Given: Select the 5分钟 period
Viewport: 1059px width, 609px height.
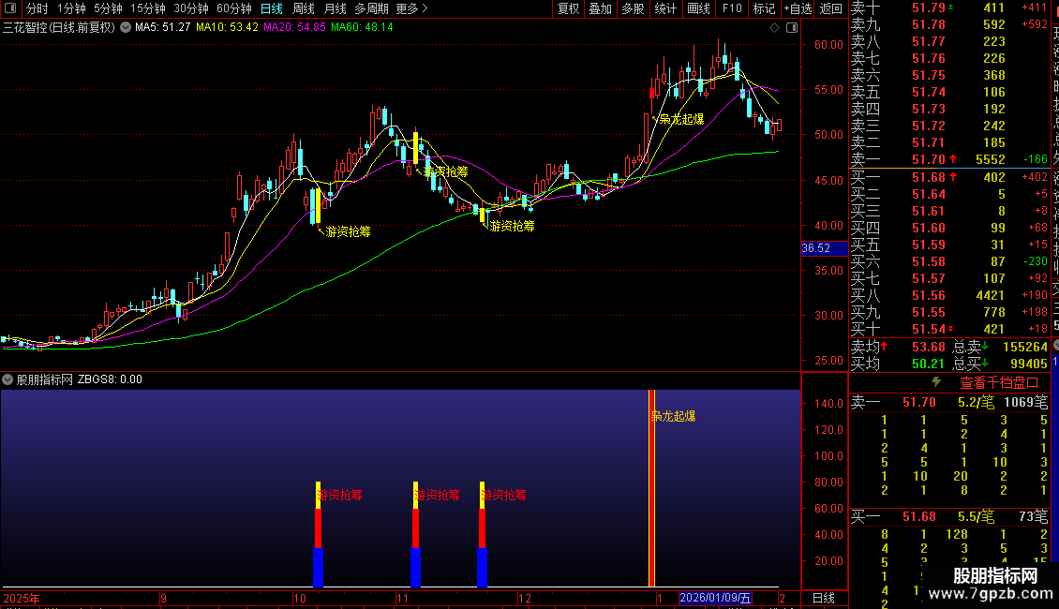Looking at the screenshot, I should (x=108, y=8).
